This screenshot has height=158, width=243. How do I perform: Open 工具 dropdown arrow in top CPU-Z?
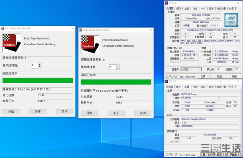coord(210,76)
